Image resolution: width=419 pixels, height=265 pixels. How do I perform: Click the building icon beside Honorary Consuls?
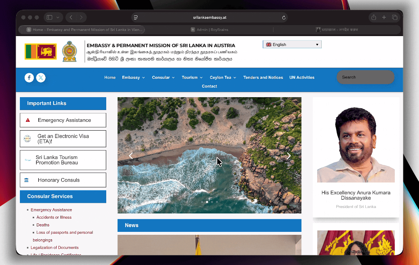tap(26, 180)
